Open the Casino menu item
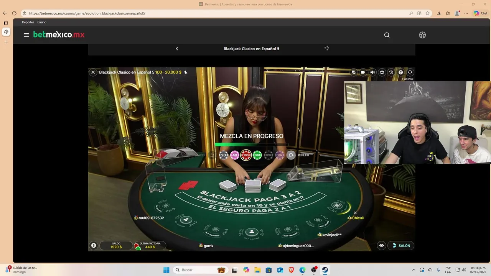The height and width of the screenshot is (276, 491). pyautogui.click(x=42, y=22)
